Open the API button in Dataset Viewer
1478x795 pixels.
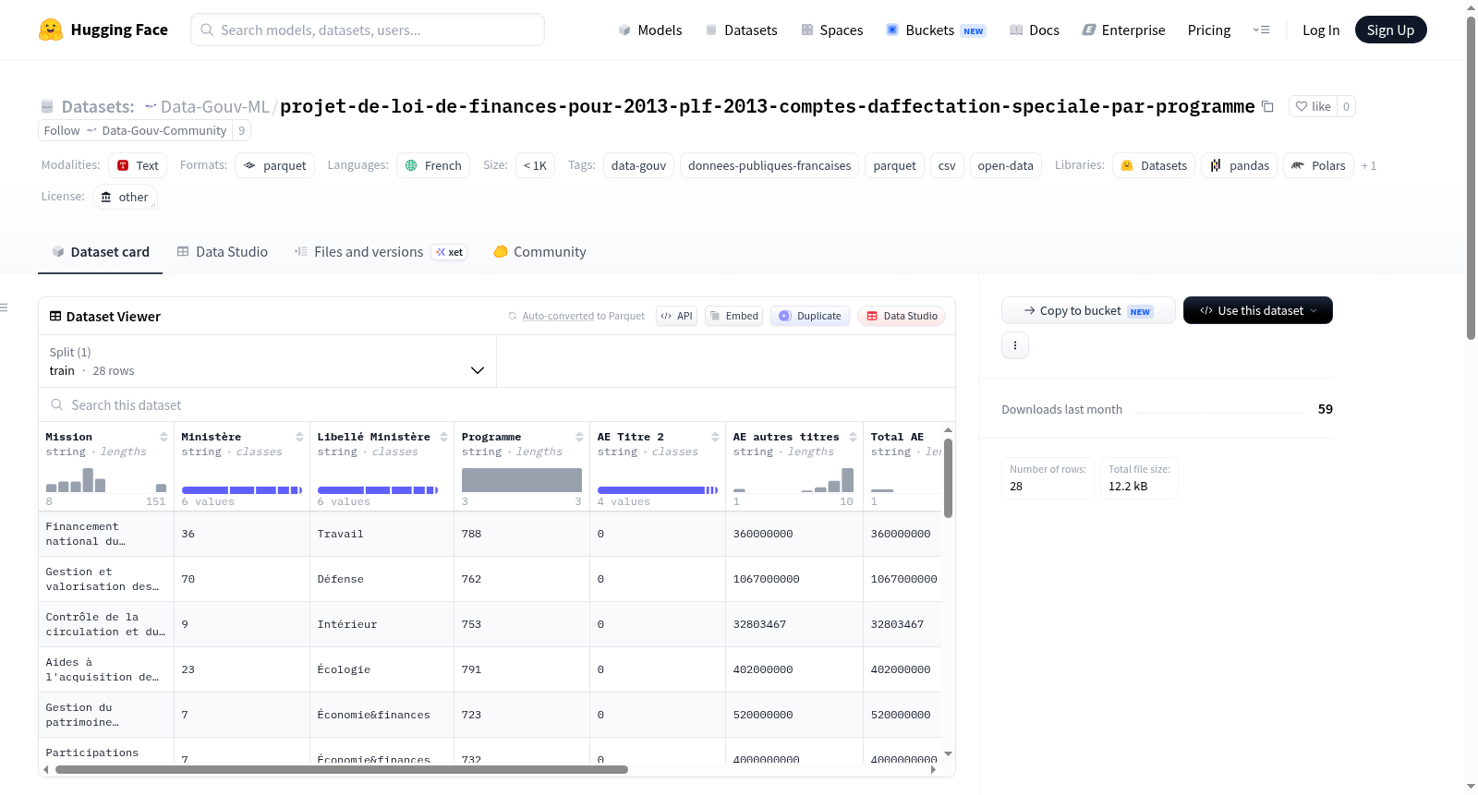pos(676,316)
